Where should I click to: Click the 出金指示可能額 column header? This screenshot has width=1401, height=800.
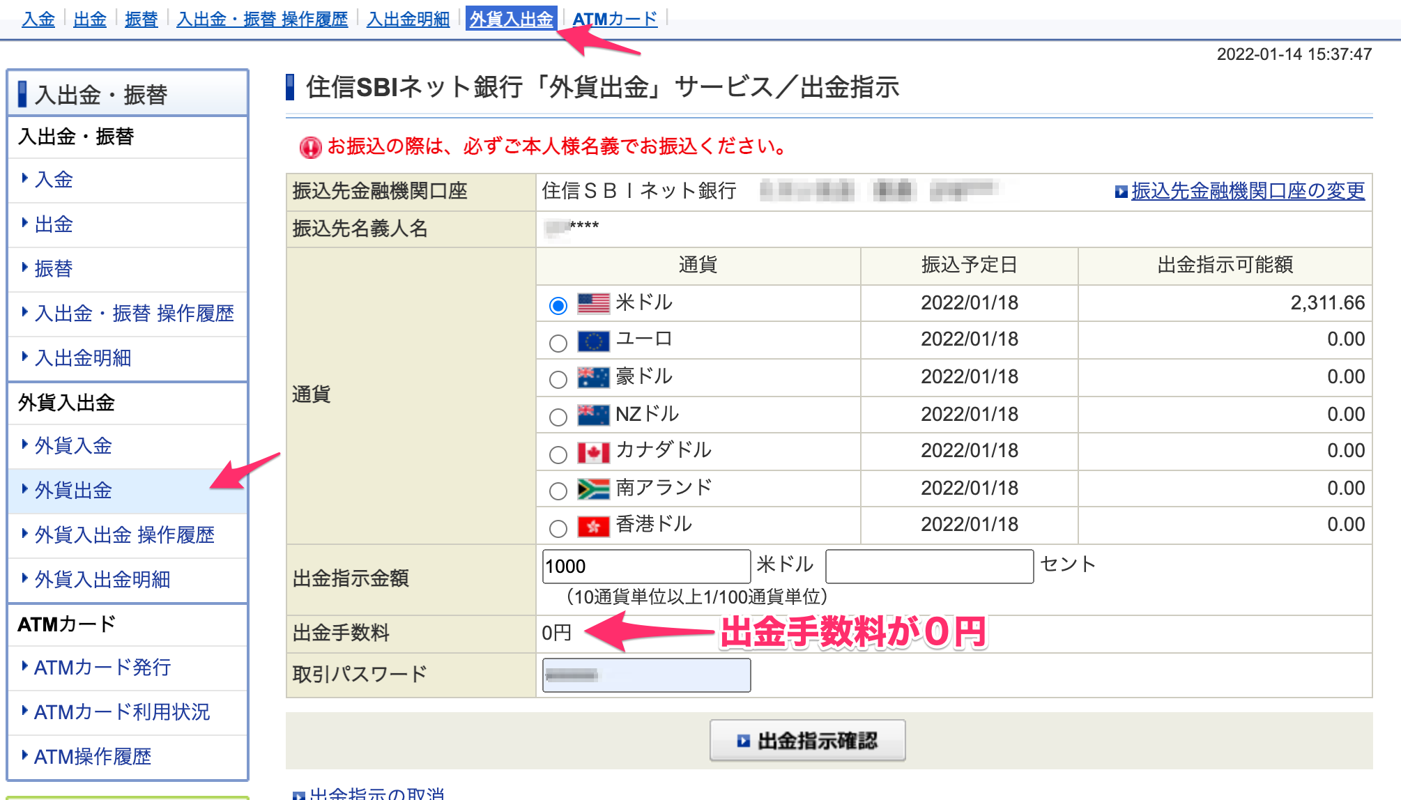1225,266
